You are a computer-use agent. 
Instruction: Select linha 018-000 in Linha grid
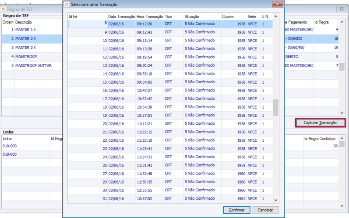tap(32, 154)
